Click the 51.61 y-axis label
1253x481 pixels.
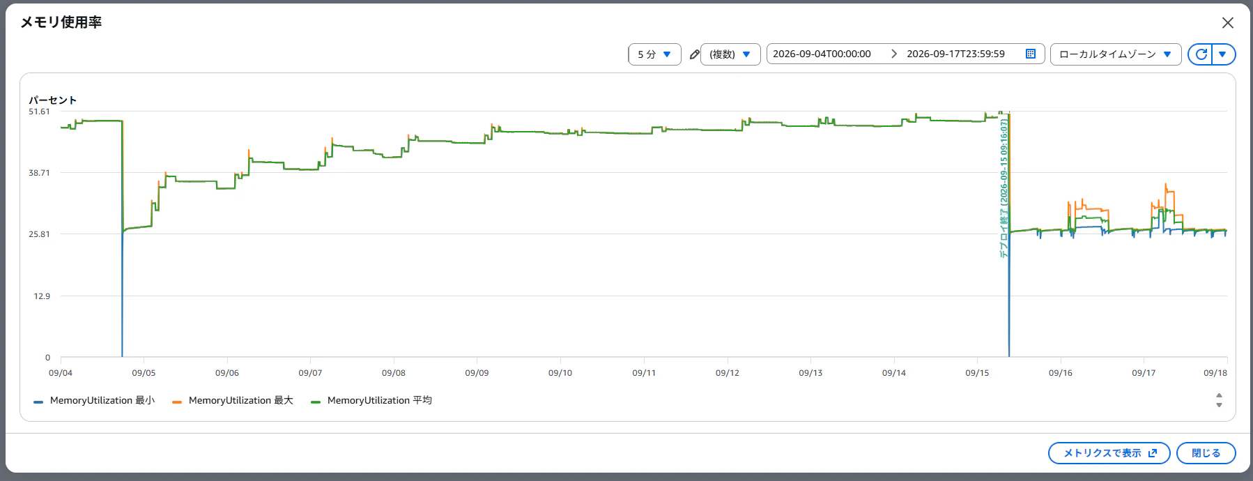(39, 112)
